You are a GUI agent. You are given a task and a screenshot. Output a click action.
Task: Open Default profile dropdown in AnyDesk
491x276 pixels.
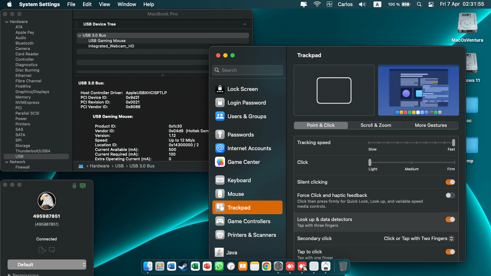coord(47,264)
